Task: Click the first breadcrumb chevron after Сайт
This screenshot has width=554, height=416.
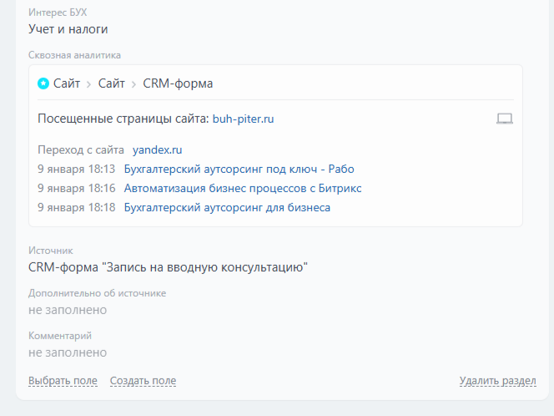Action: [x=89, y=84]
